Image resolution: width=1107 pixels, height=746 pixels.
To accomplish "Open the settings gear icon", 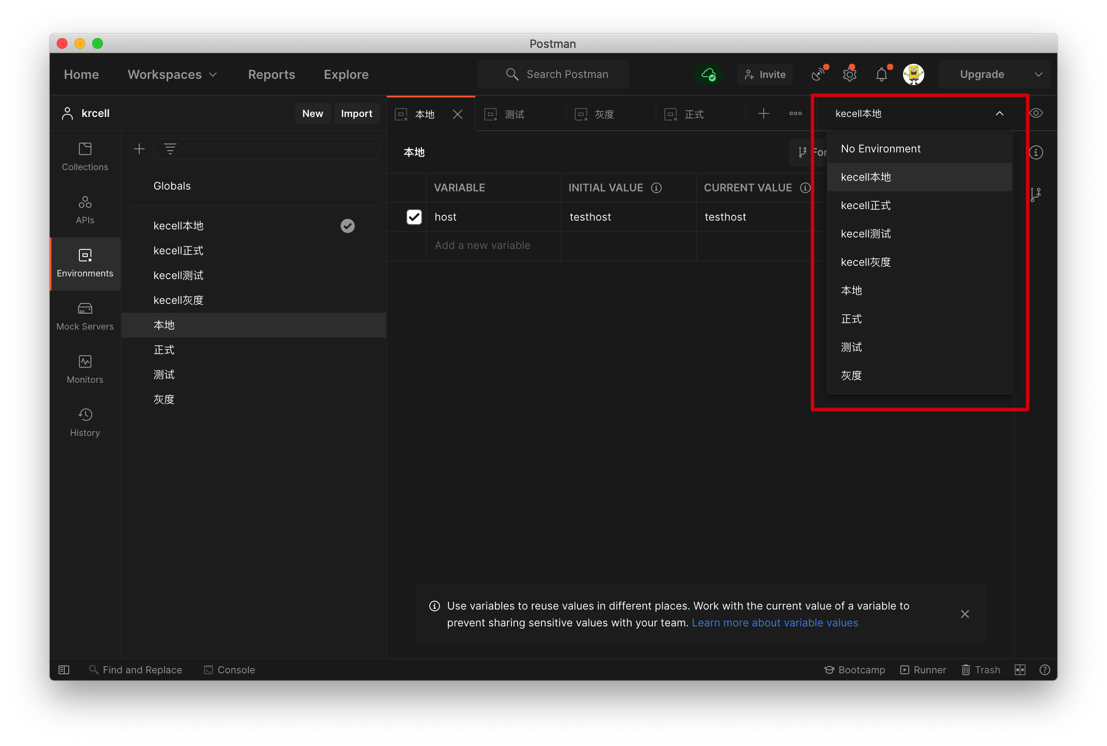I will click(x=849, y=74).
